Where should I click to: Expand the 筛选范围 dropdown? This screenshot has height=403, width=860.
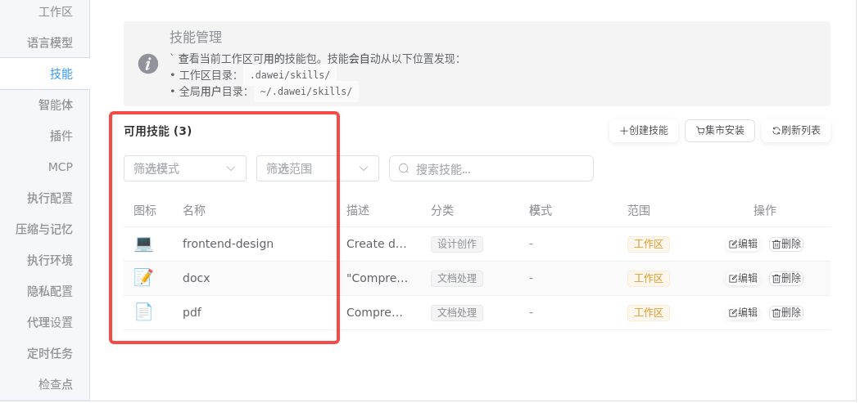click(x=318, y=168)
